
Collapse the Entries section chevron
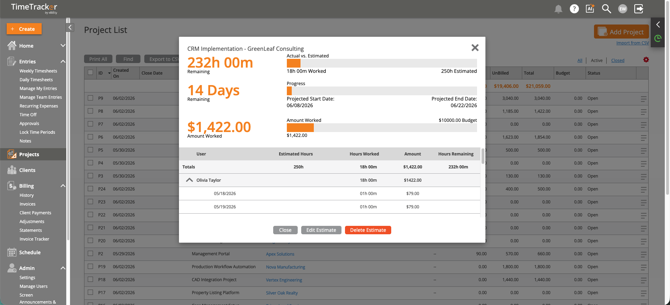[63, 61]
